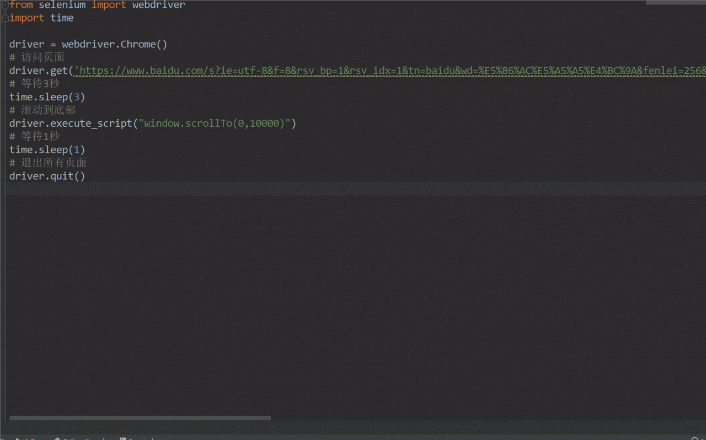The image size is (706, 440).
Task: Click the comment "# 滚动到底部"
Action: pyautogui.click(x=42, y=110)
